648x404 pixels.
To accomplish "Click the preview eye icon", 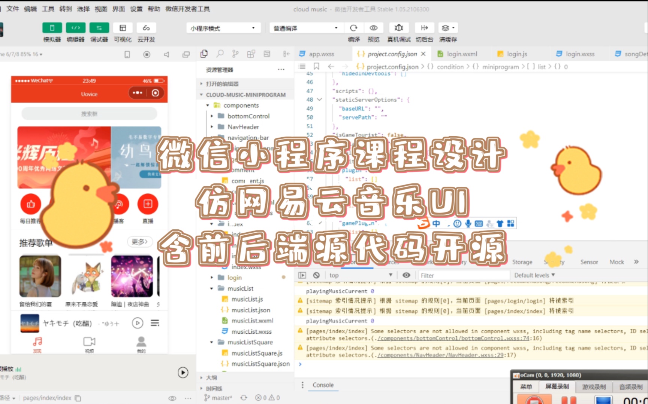I will 373,28.
